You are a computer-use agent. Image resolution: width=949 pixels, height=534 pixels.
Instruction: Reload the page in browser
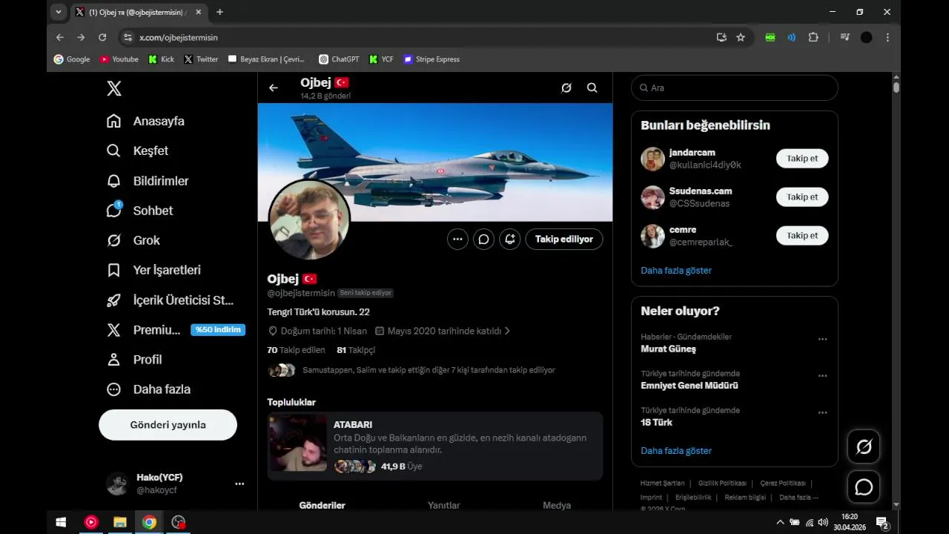click(102, 37)
